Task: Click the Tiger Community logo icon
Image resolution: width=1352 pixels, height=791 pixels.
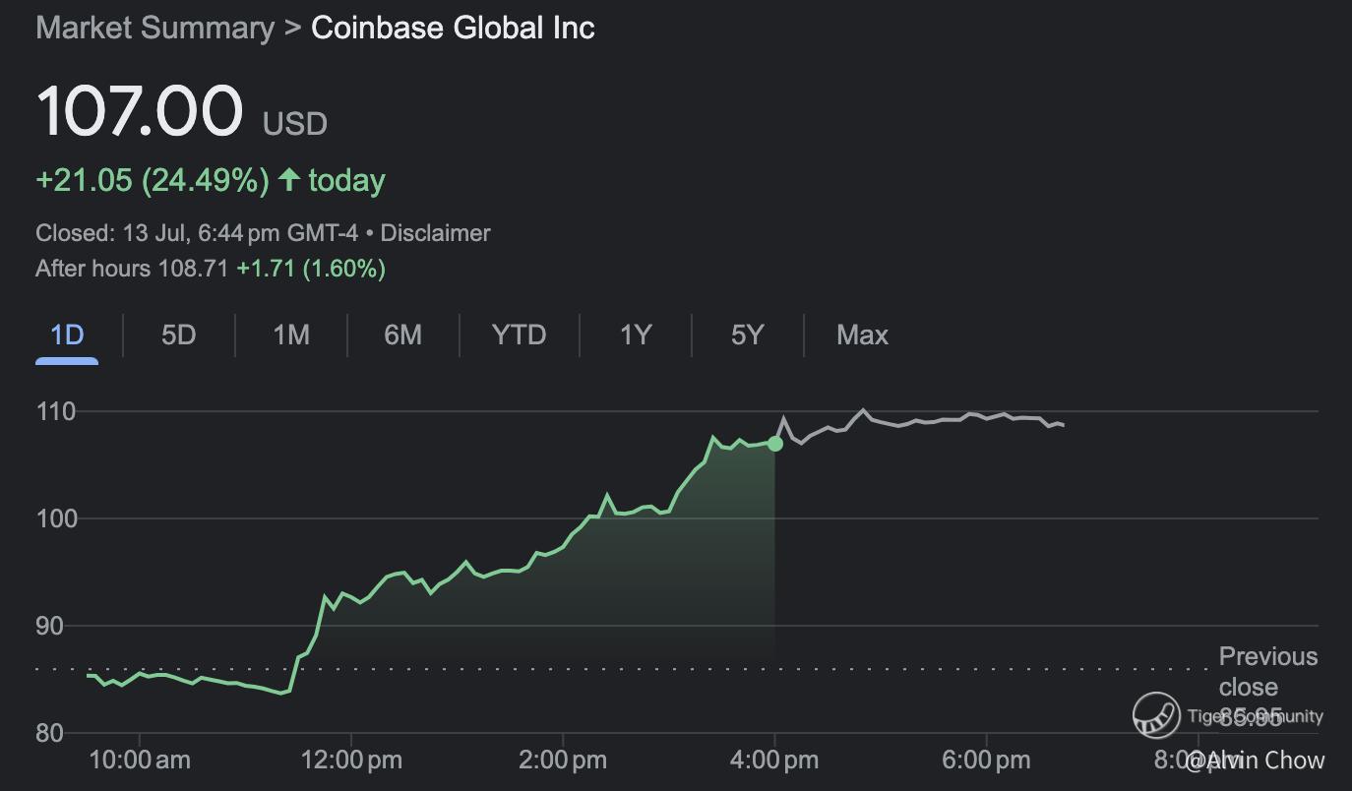Action: [1156, 715]
